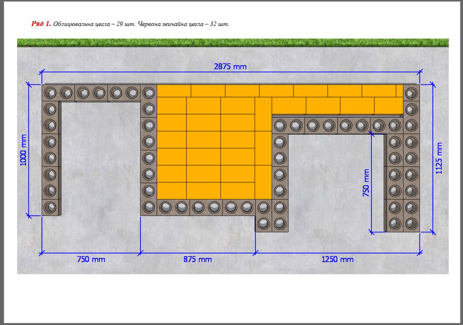Screen dimensions: 463x325
Task: Click the bottom-right corner facing brick
Action: [x=411, y=223]
